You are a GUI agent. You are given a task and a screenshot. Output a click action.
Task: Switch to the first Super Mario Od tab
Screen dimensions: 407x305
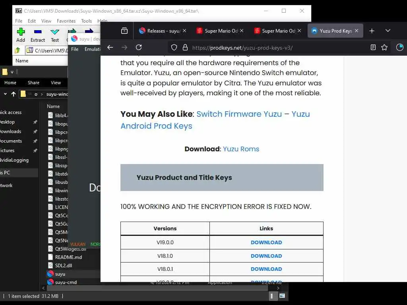click(x=217, y=31)
